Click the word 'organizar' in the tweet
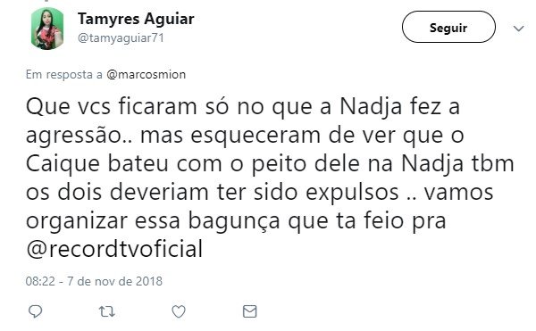 [77, 221]
